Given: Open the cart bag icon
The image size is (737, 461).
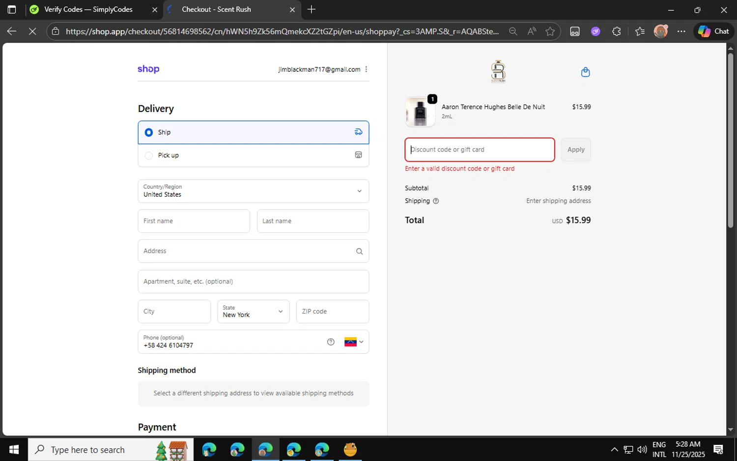Looking at the screenshot, I should [x=585, y=72].
